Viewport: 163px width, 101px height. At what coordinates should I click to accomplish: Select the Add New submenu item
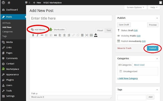7,27
